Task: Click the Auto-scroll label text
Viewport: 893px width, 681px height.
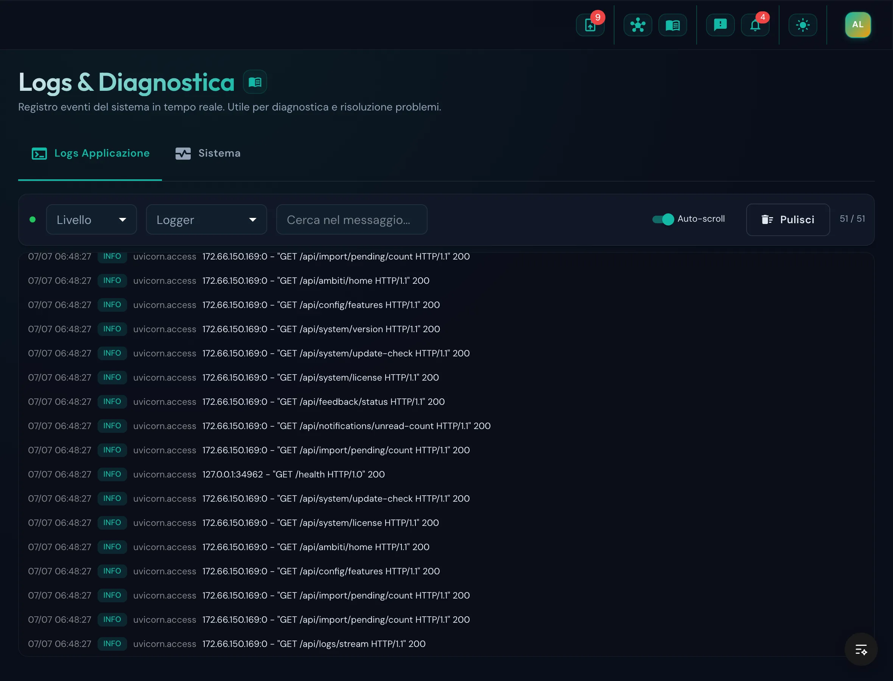Action: tap(701, 219)
